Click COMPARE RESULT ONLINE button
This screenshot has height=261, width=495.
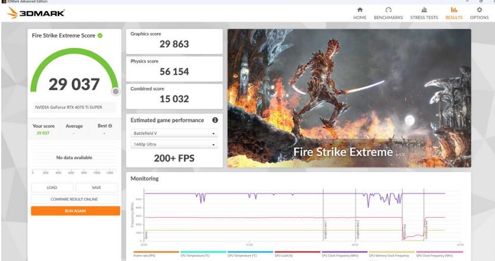click(x=74, y=199)
